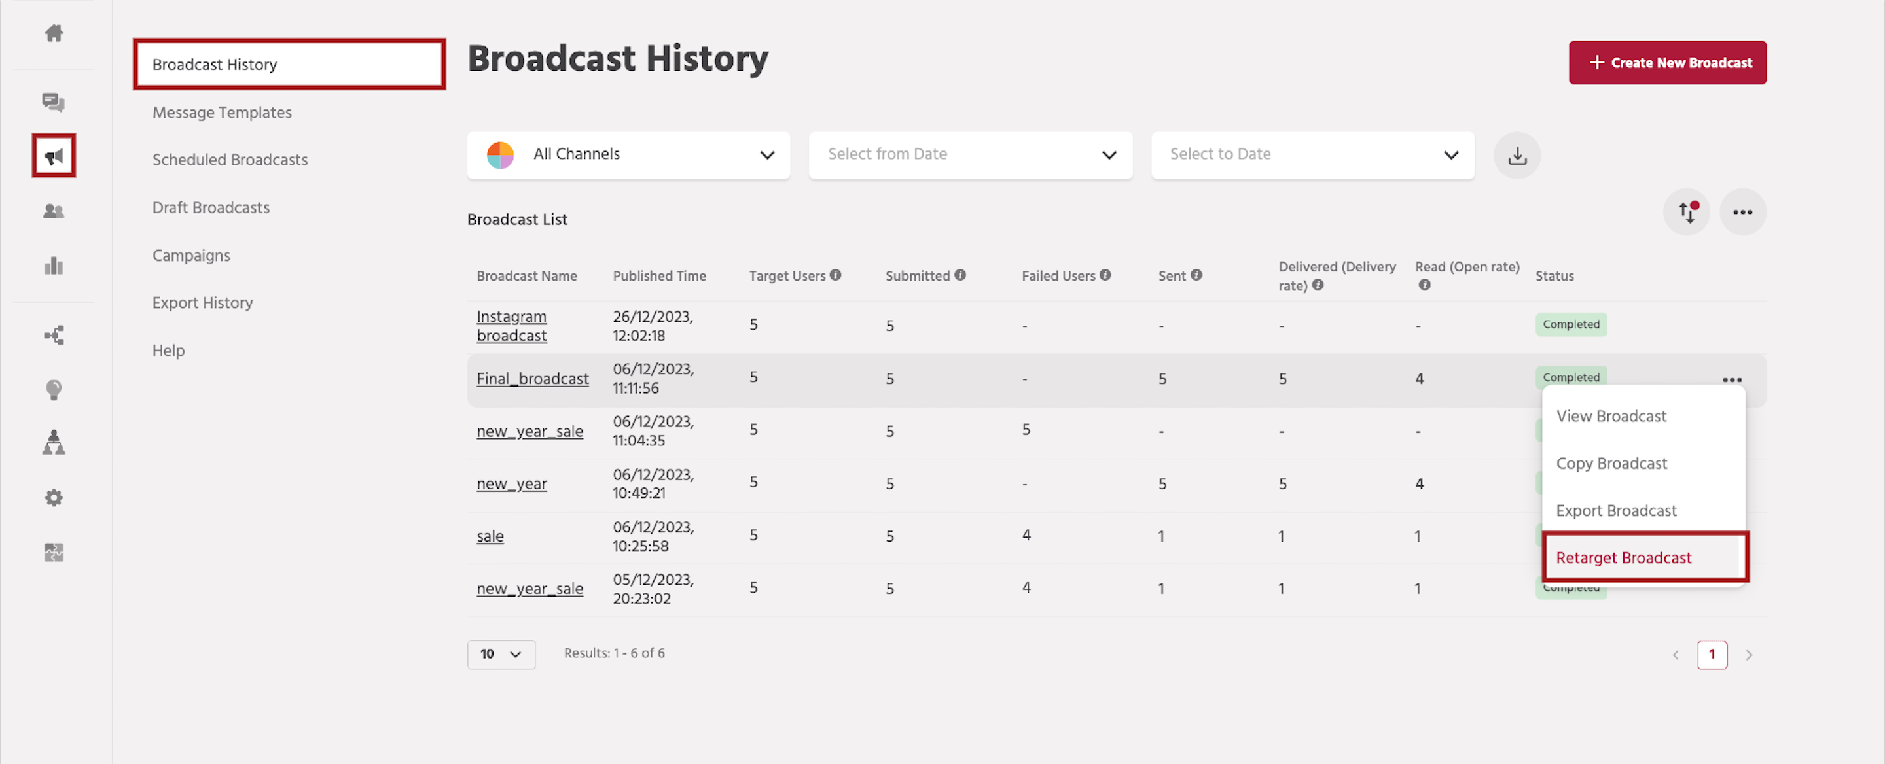Open the analytics bar chart icon
Image resolution: width=1885 pixels, height=764 pixels.
click(x=54, y=266)
